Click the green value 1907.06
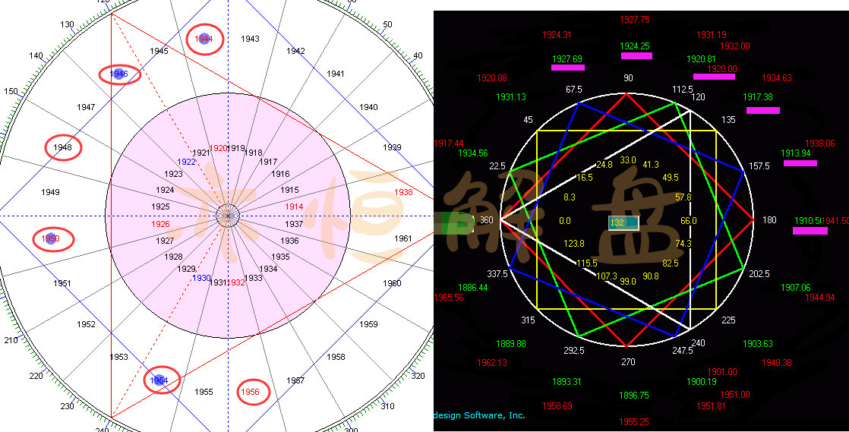 [x=796, y=288]
